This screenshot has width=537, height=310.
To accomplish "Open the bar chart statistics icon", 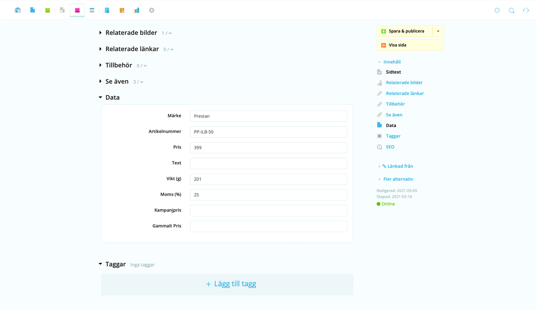I will (x=137, y=10).
